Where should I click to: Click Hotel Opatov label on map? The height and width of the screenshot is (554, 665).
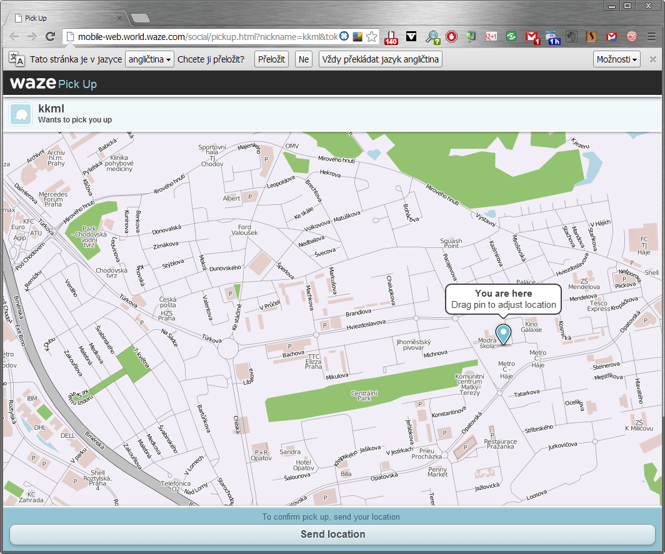pyautogui.click(x=303, y=465)
